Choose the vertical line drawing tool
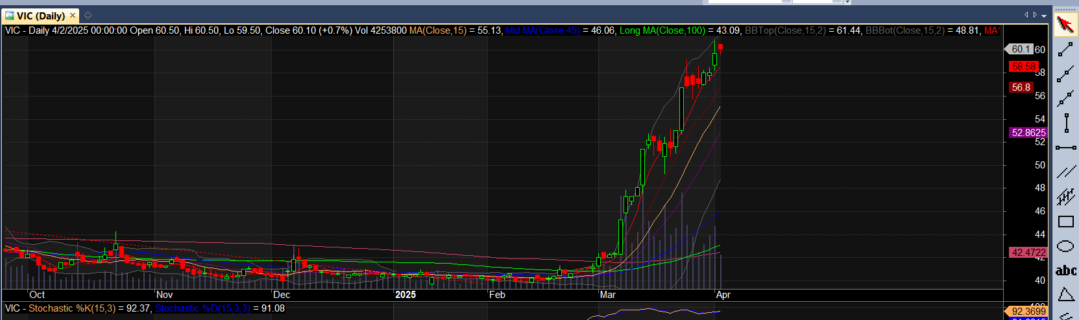Image resolution: width=1079 pixels, height=320 pixels. 1065,123
